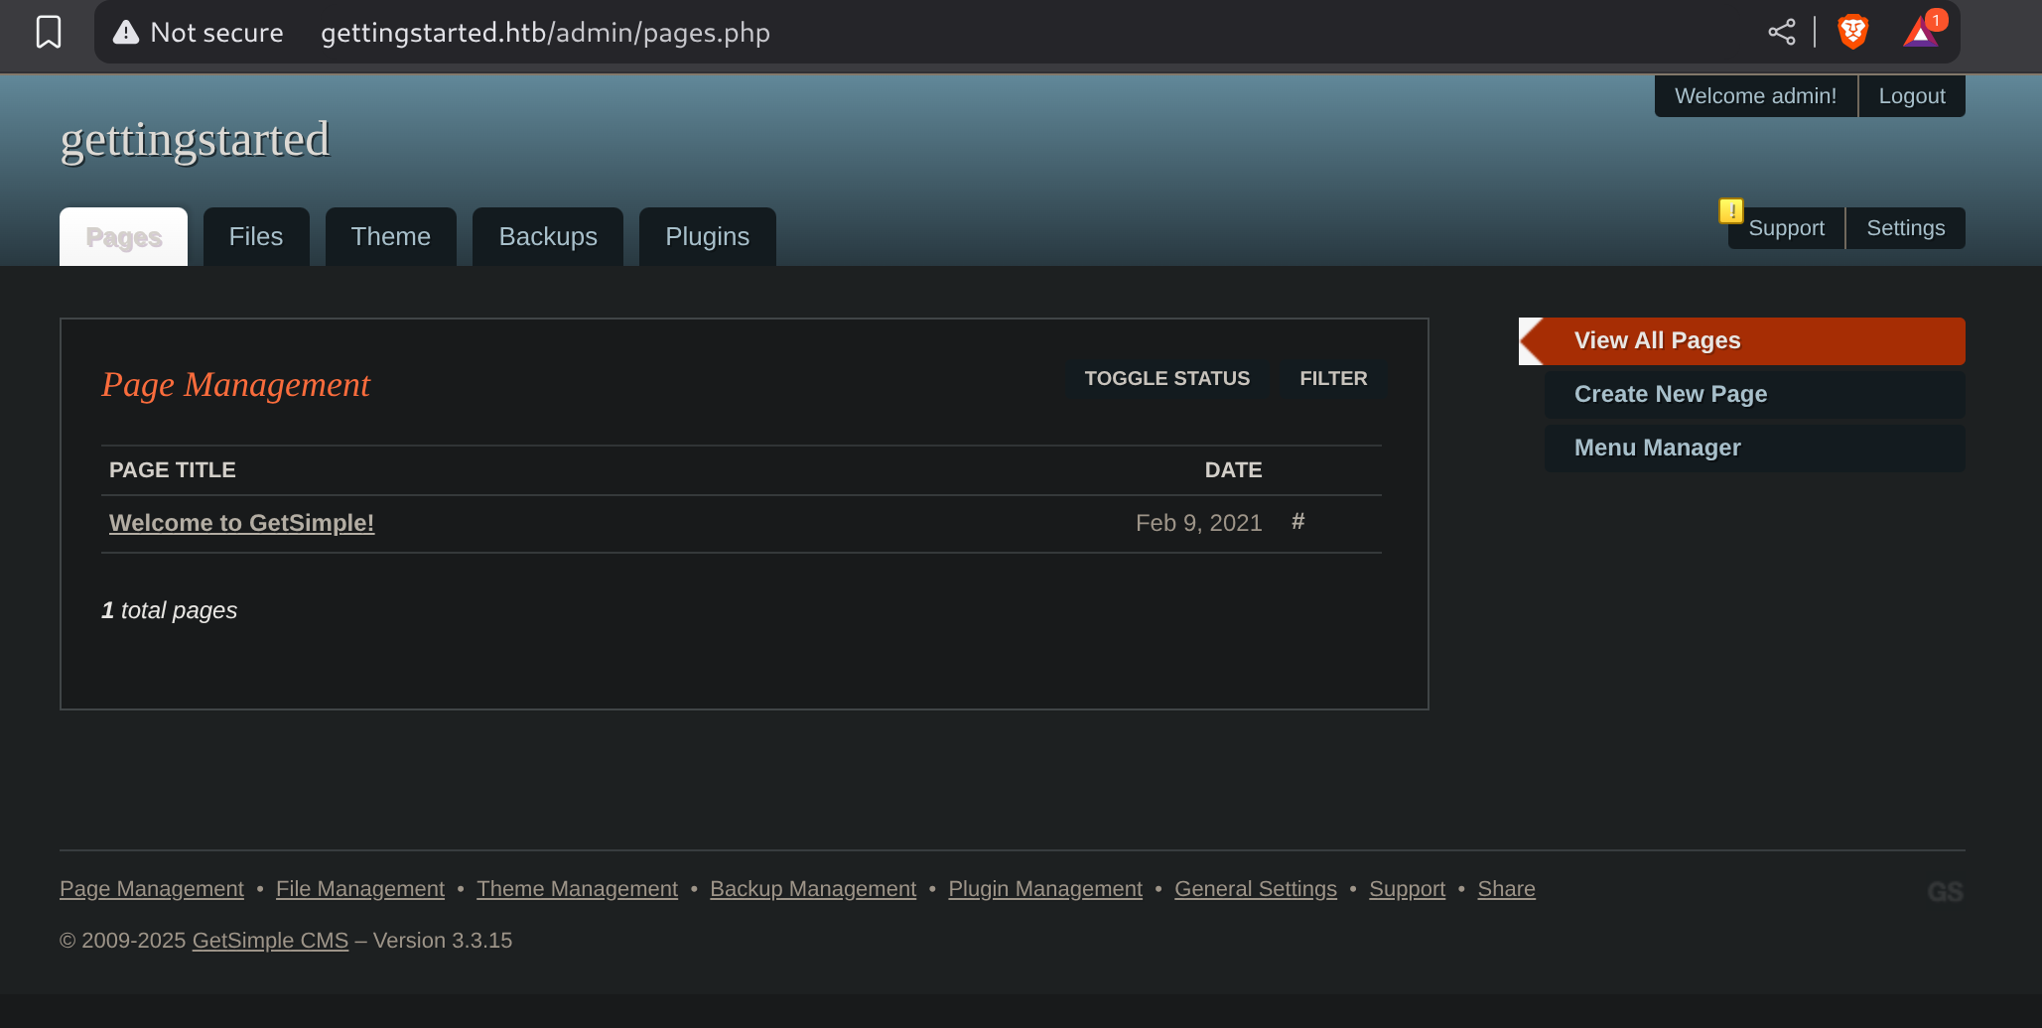Click the General Settings footer link
The width and height of the screenshot is (2042, 1028).
[1256, 889]
